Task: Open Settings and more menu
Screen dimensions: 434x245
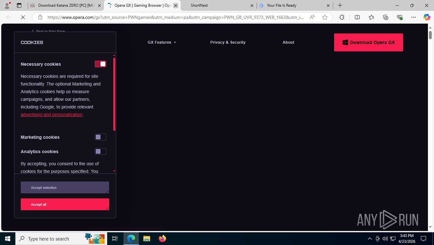Action: point(414,18)
